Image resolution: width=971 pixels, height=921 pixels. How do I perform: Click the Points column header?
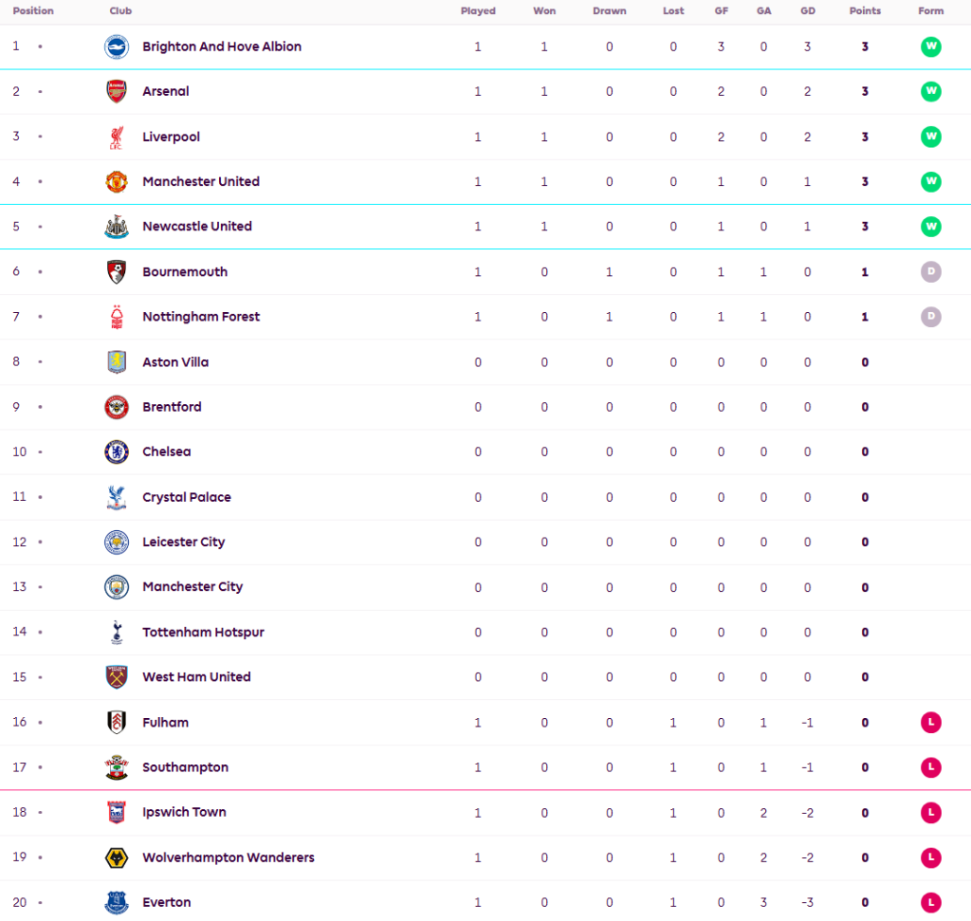(865, 11)
